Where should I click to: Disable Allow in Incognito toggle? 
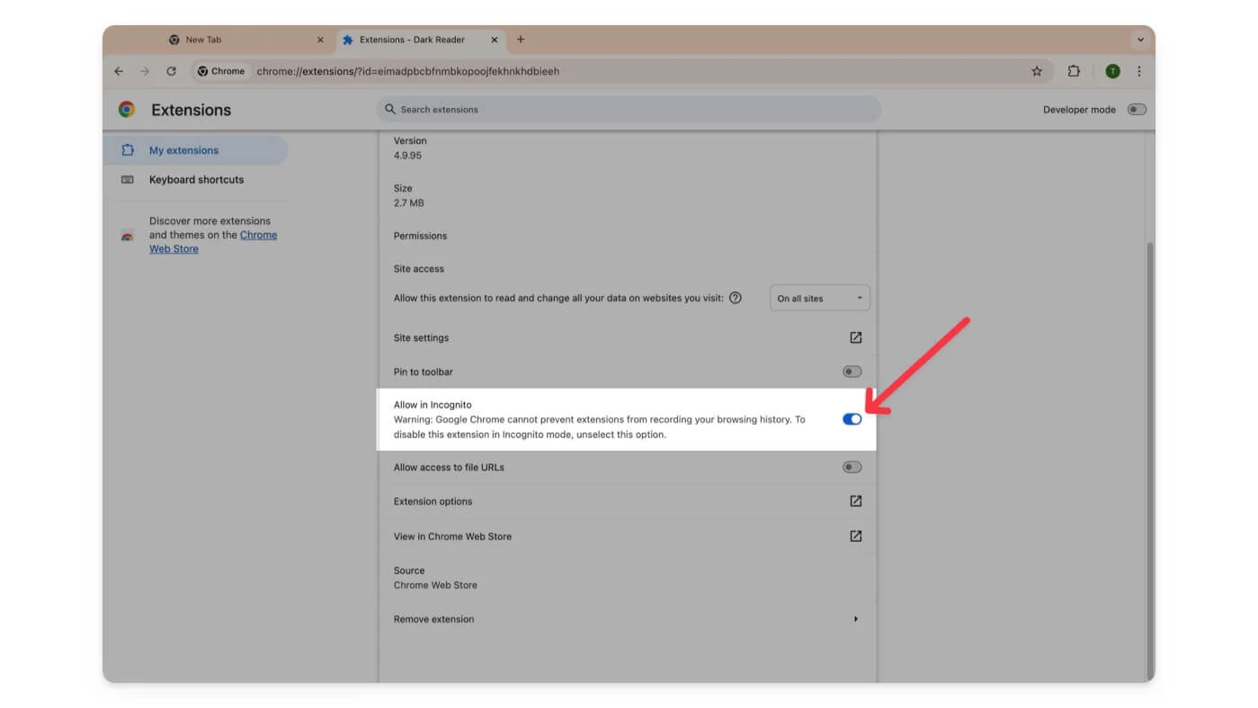(x=852, y=419)
